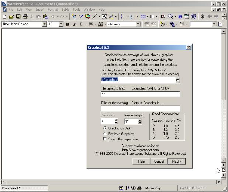Insert a text box with the A icon

pyautogui.click(x=104, y=17)
